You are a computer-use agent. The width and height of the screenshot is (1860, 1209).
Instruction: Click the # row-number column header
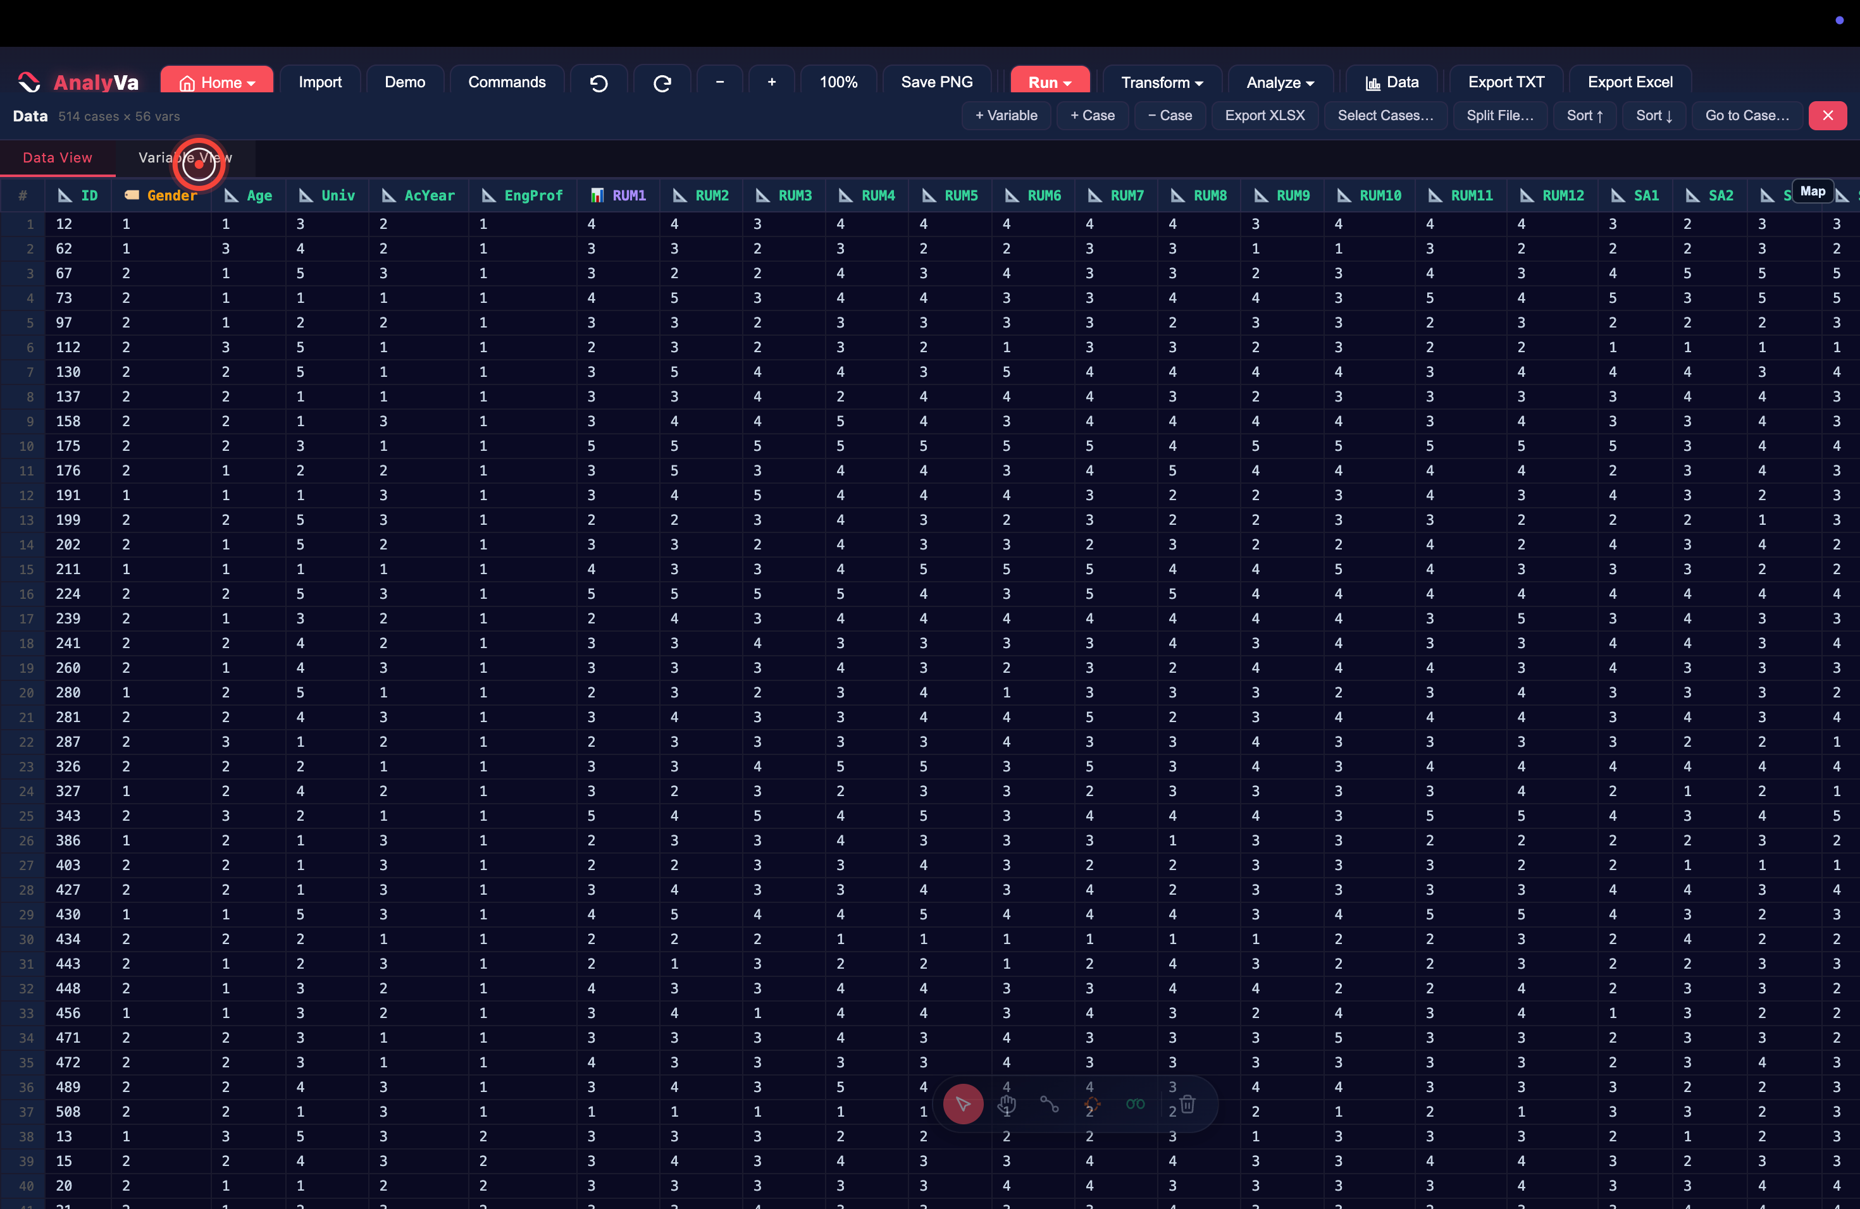23,195
